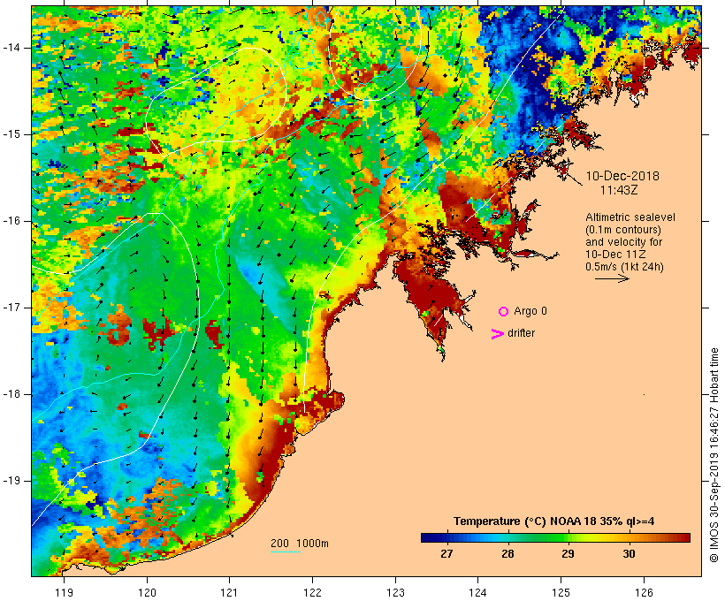Click the 126 longitude axis label

(644, 593)
